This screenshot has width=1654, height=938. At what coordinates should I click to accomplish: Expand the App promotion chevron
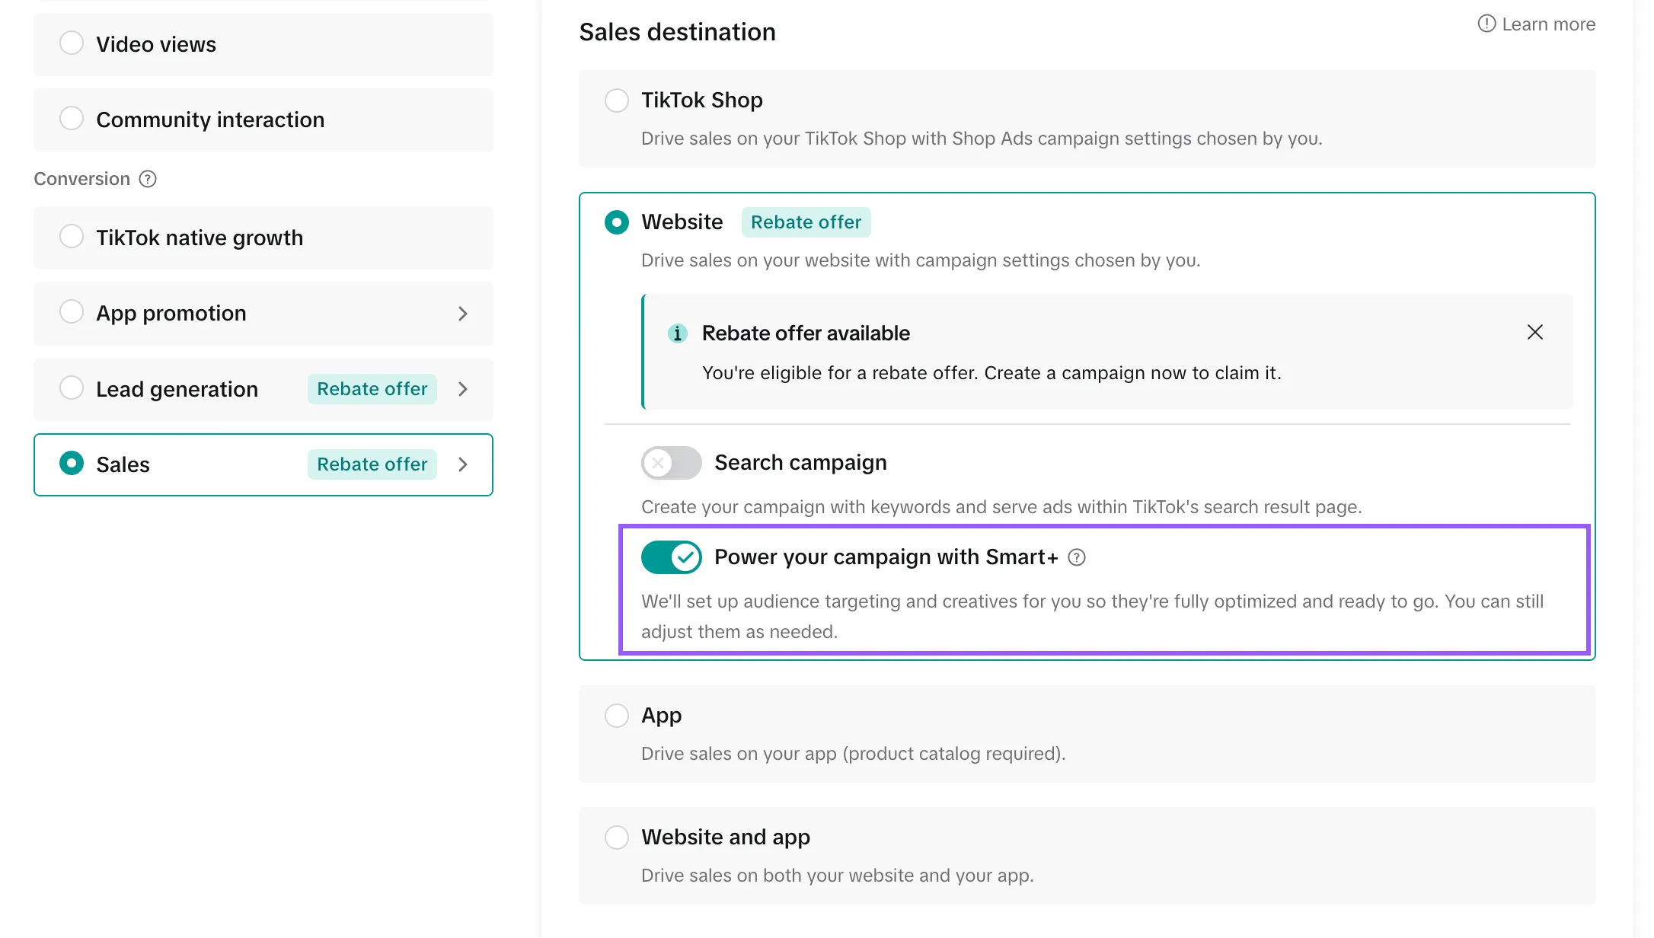click(x=462, y=314)
